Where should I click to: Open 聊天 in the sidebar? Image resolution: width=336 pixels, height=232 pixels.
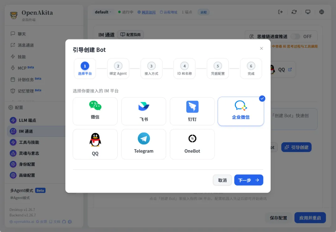click(x=21, y=34)
